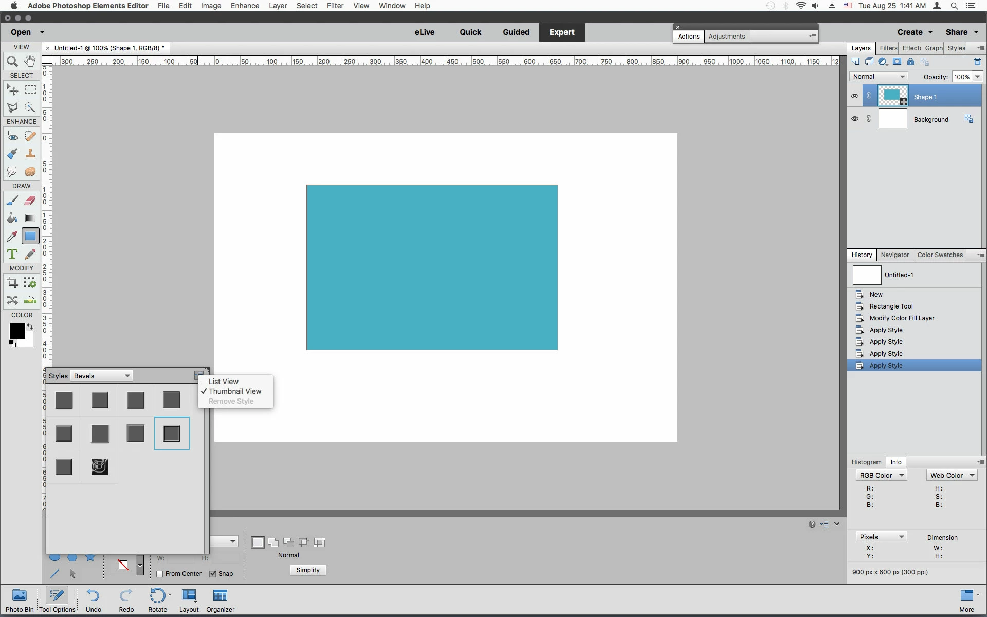The image size is (987, 617).
Task: Expand the RGB Color dropdown
Action: pos(881,475)
